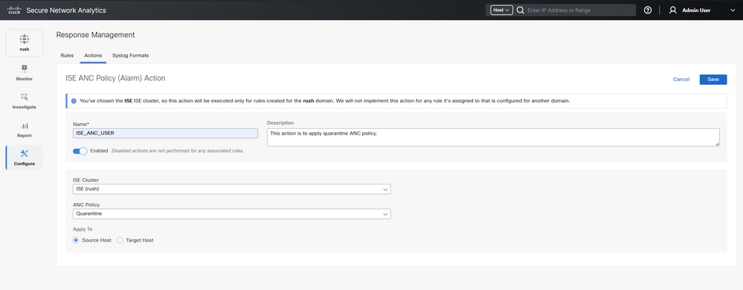Viewport: 743px width, 290px height.
Task: Click the Save button
Action: (713, 80)
